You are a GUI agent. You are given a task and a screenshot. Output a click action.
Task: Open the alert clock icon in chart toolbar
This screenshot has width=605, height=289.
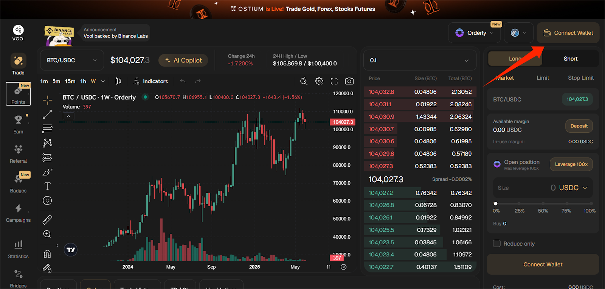click(x=304, y=81)
